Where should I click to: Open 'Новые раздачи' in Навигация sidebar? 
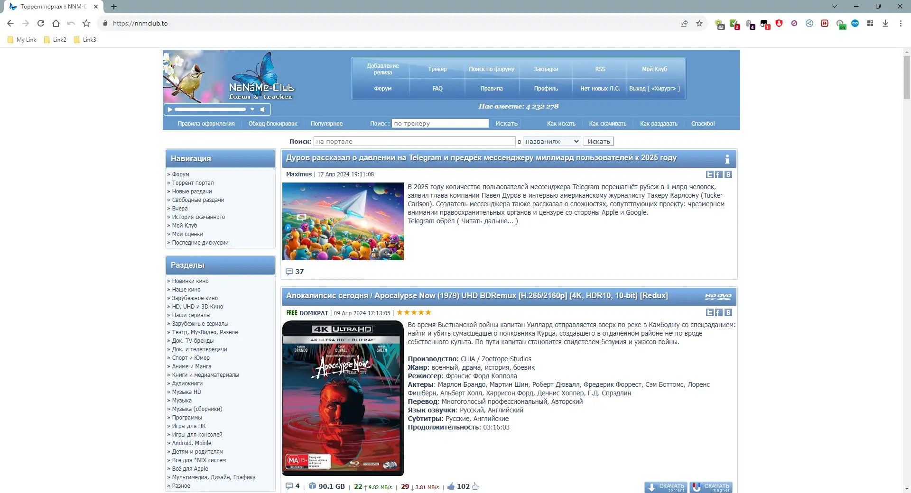click(x=192, y=192)
